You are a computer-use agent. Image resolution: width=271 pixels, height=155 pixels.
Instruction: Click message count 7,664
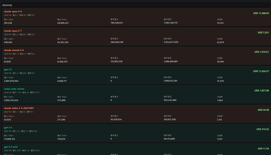(220, 100)
